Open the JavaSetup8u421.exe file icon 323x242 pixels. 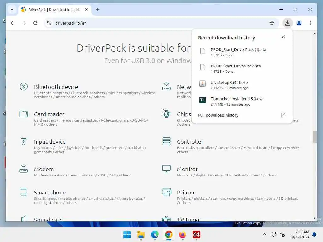(x=203, y=84)
